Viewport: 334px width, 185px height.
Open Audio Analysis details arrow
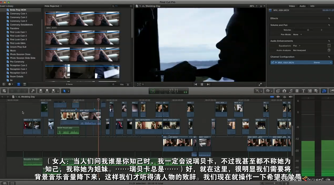pyautogui.click(x=329, y=50)
